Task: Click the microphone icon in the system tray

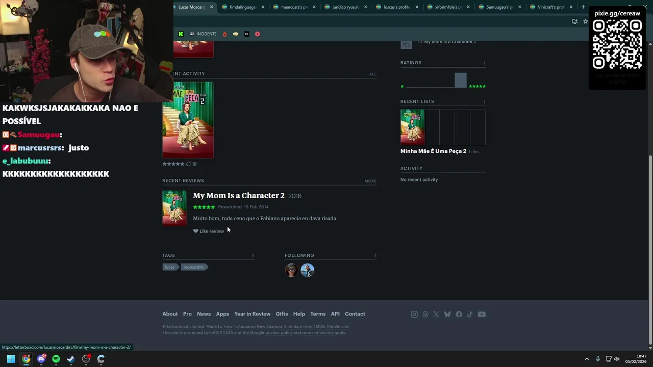Action: pos(598,359)
